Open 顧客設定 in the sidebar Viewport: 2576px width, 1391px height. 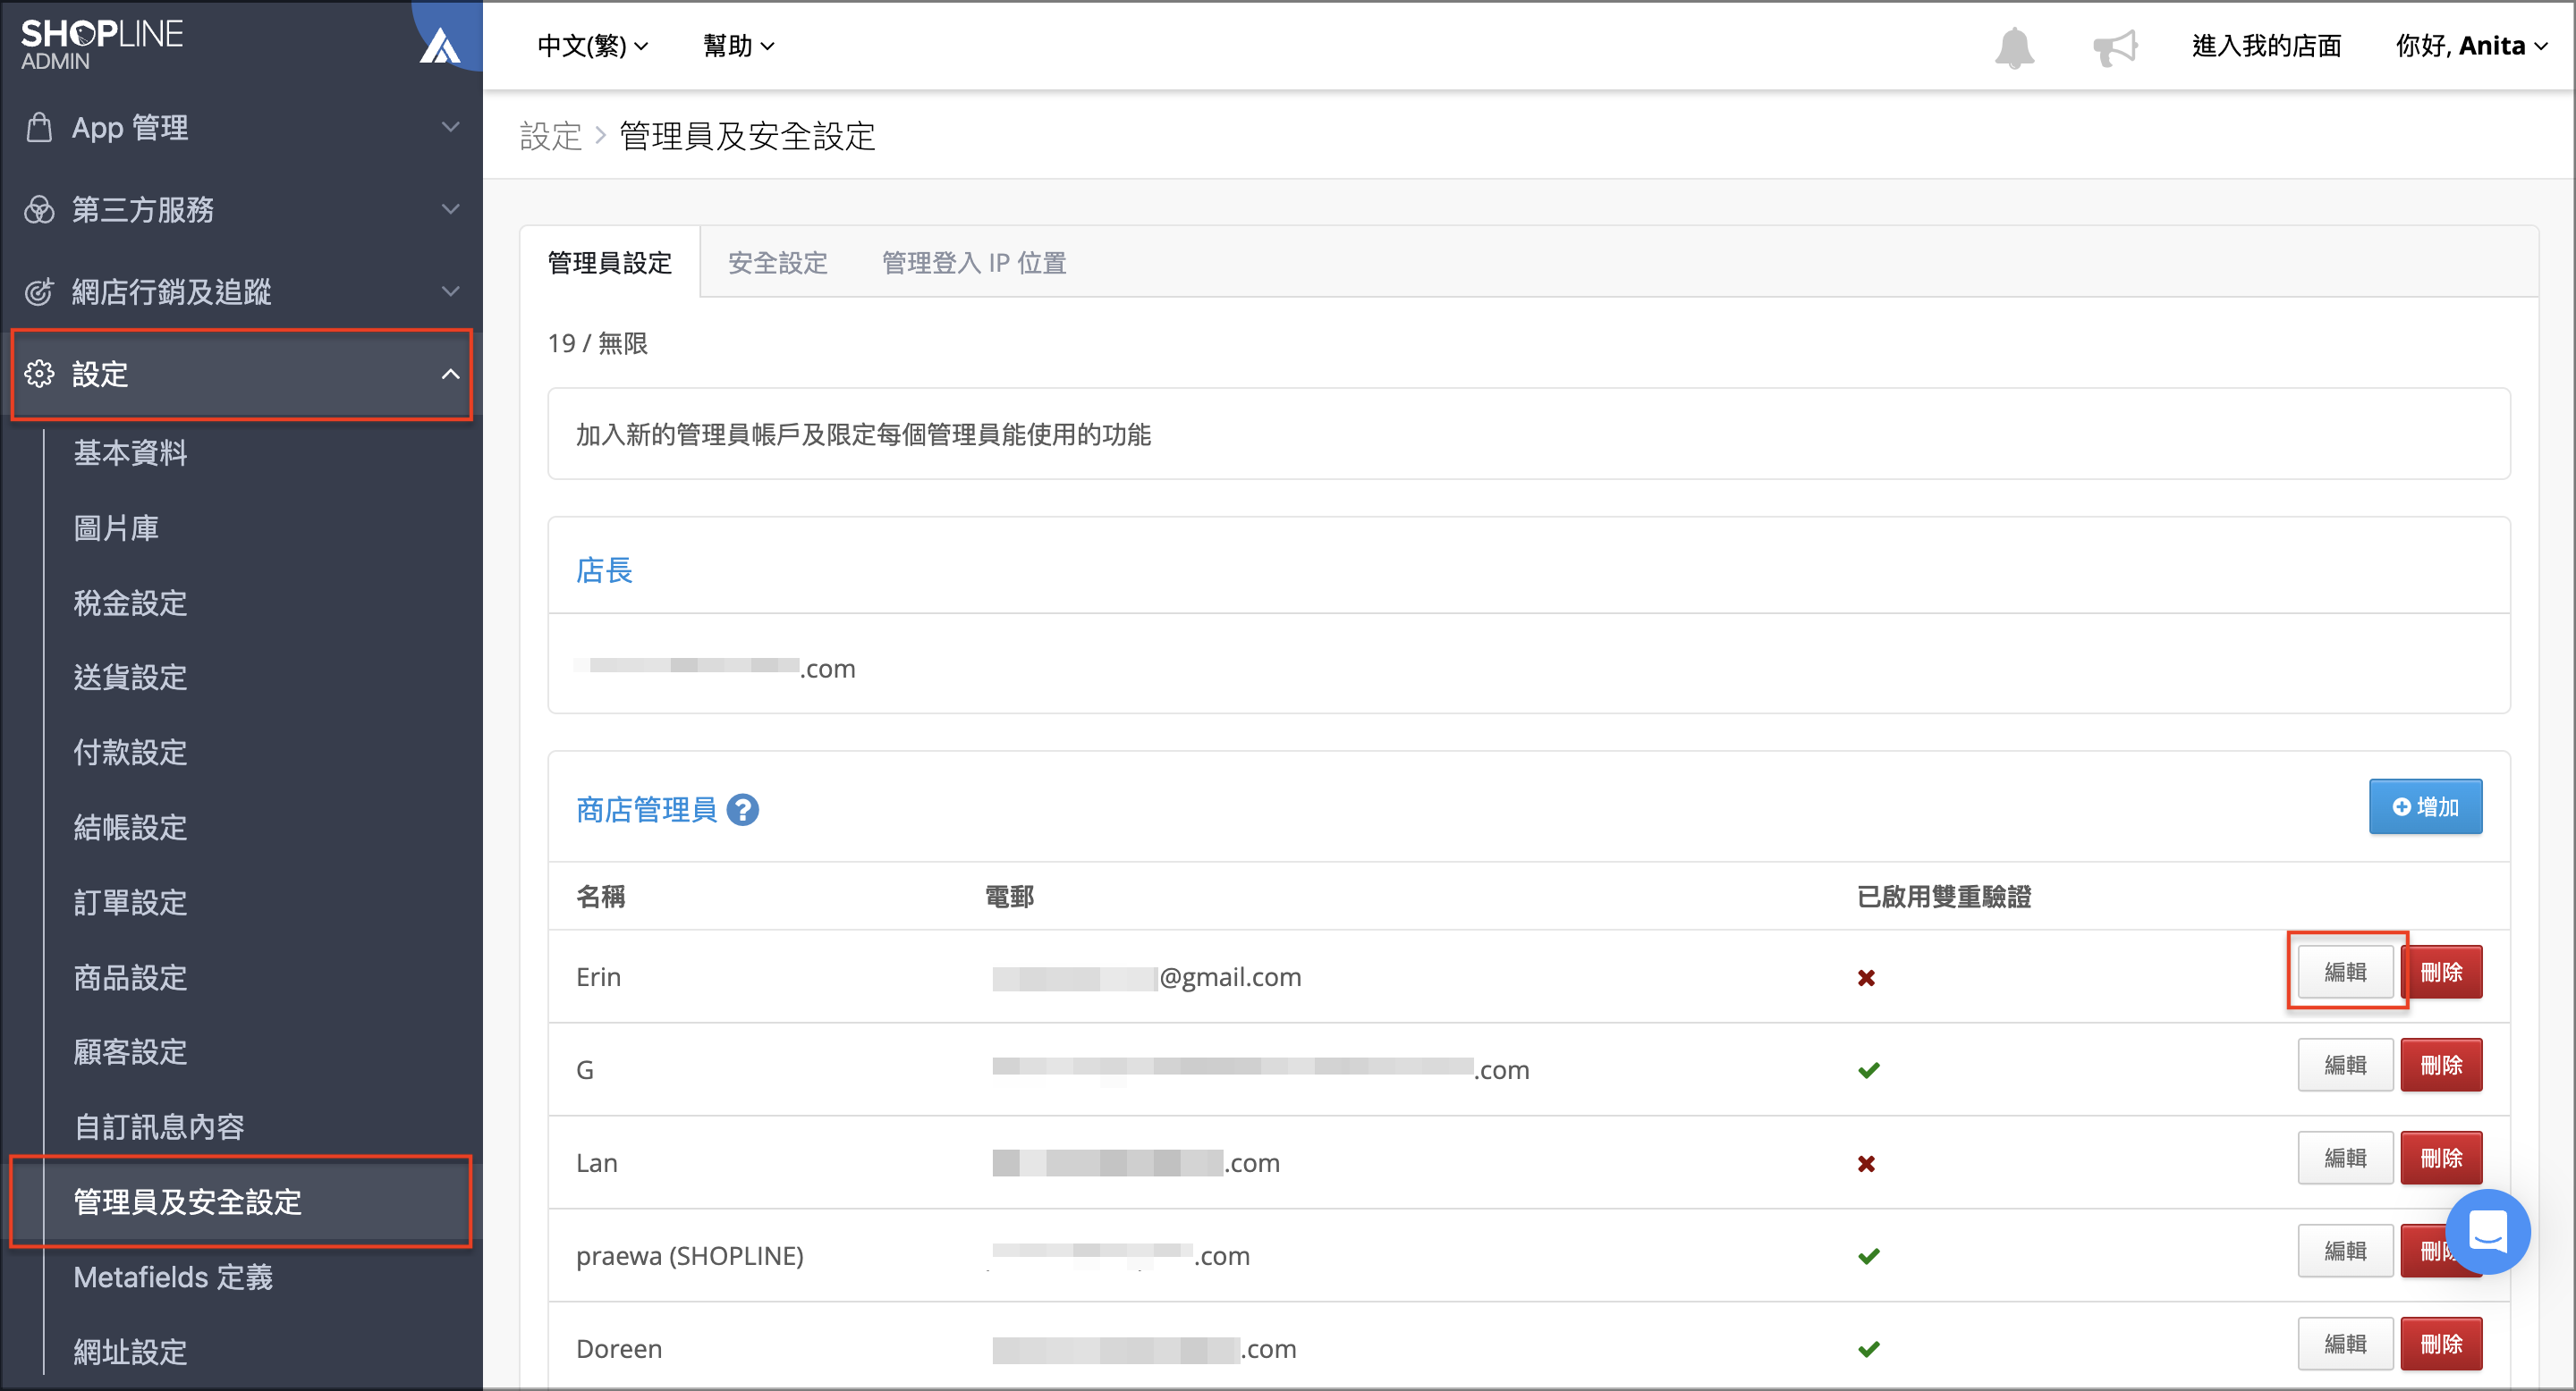tap(130, 1052)
